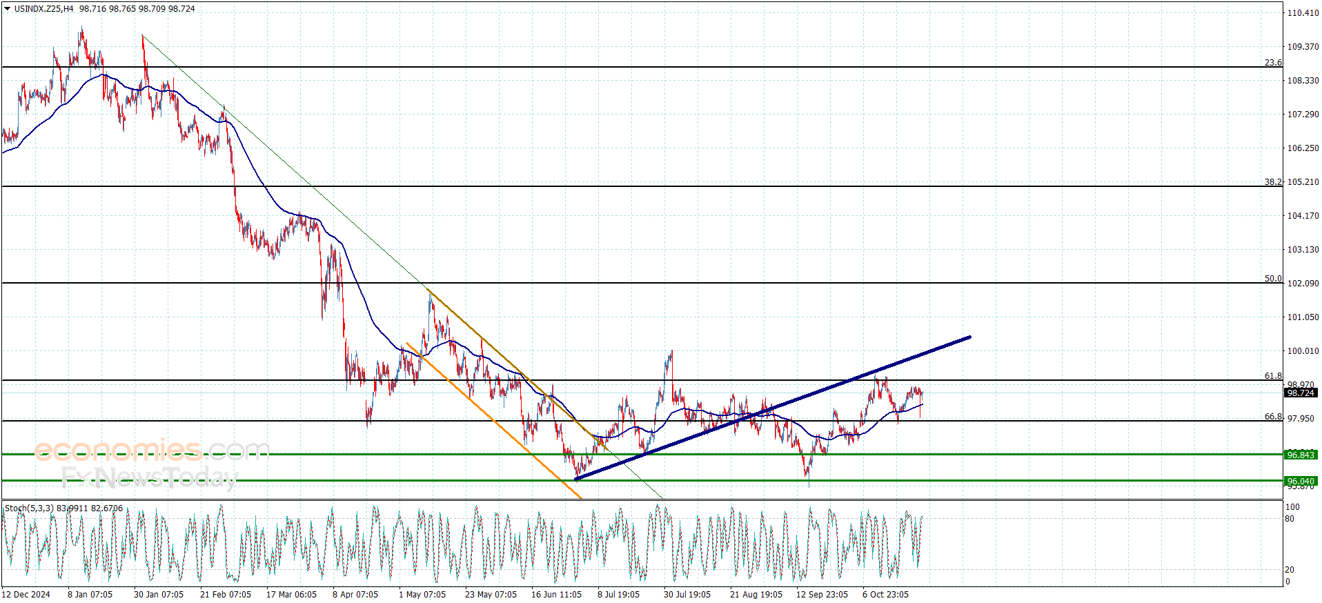This screenshot has width=1322, height=603.
Task: Open the FxNewsToday watermark
Action: [148, 477]
